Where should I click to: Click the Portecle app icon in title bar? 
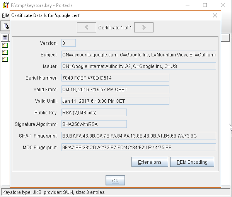pos(5,5)
